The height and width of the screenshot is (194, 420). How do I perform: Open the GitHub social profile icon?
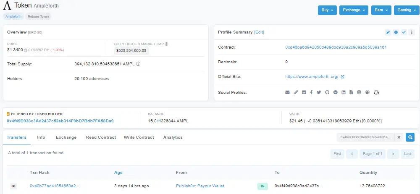(327, 93)
